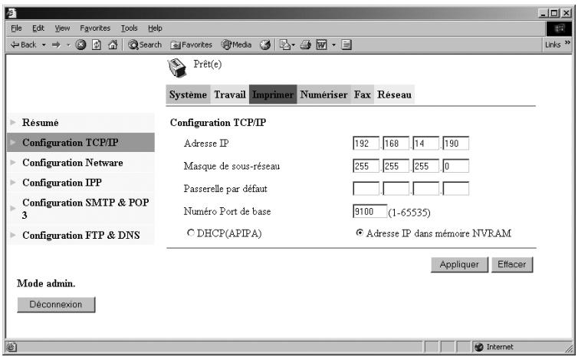Click the last Passerelle par défaut field
578x357 pixels.
coord(455,189)
